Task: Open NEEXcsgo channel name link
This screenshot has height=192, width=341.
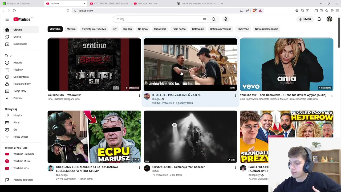Action: point(62,175)
